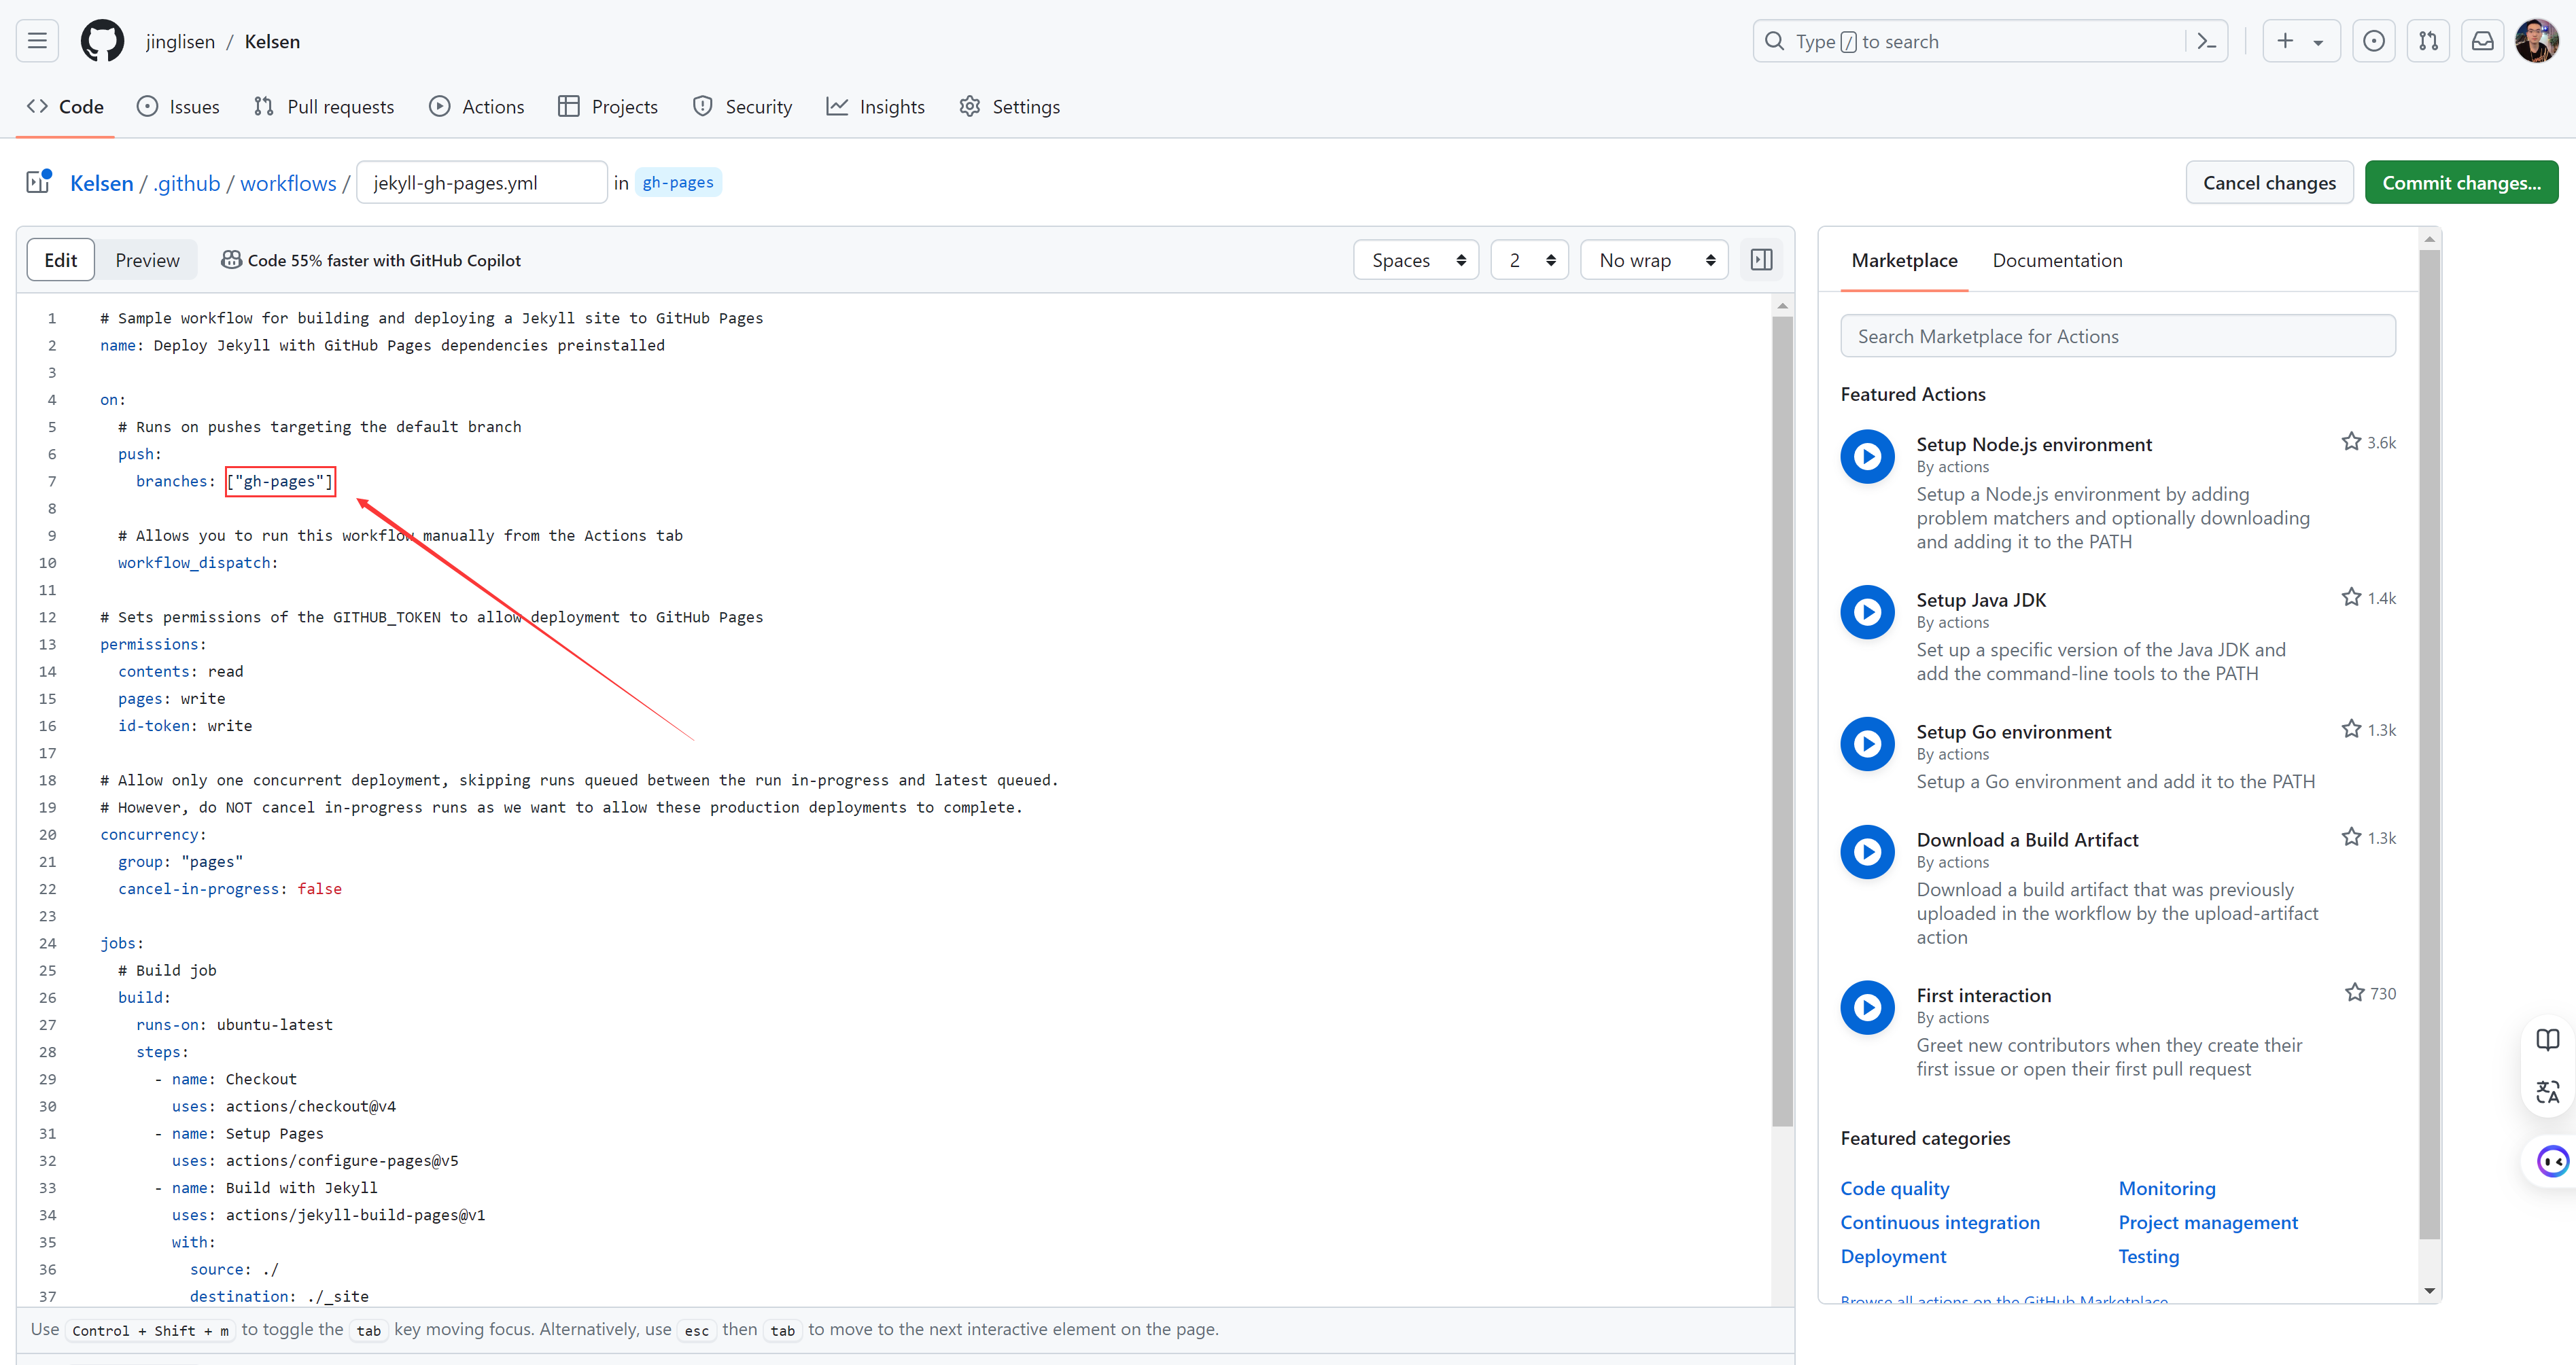
Task: Star the First interaction action
Action: (2354, 992)
